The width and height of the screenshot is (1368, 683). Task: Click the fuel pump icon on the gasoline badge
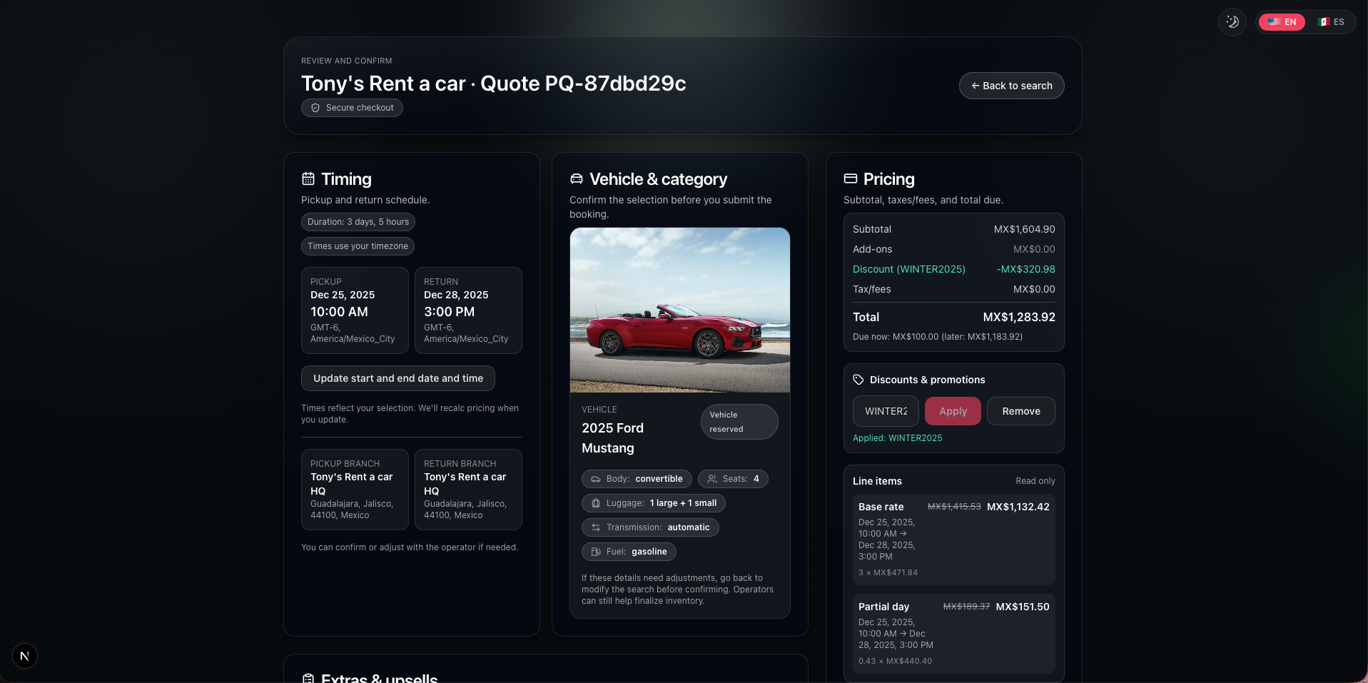(x=595, y=552)
